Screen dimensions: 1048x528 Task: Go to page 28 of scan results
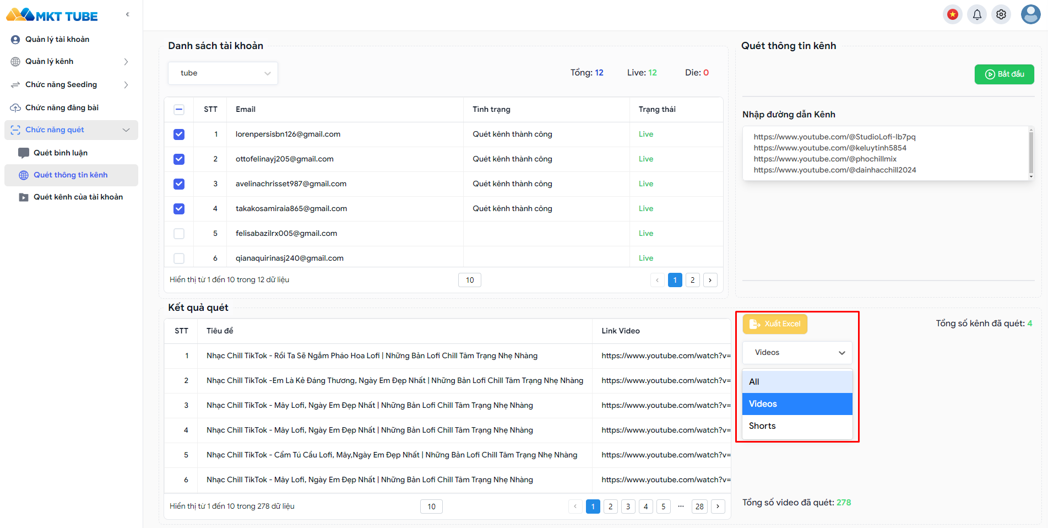699,507
